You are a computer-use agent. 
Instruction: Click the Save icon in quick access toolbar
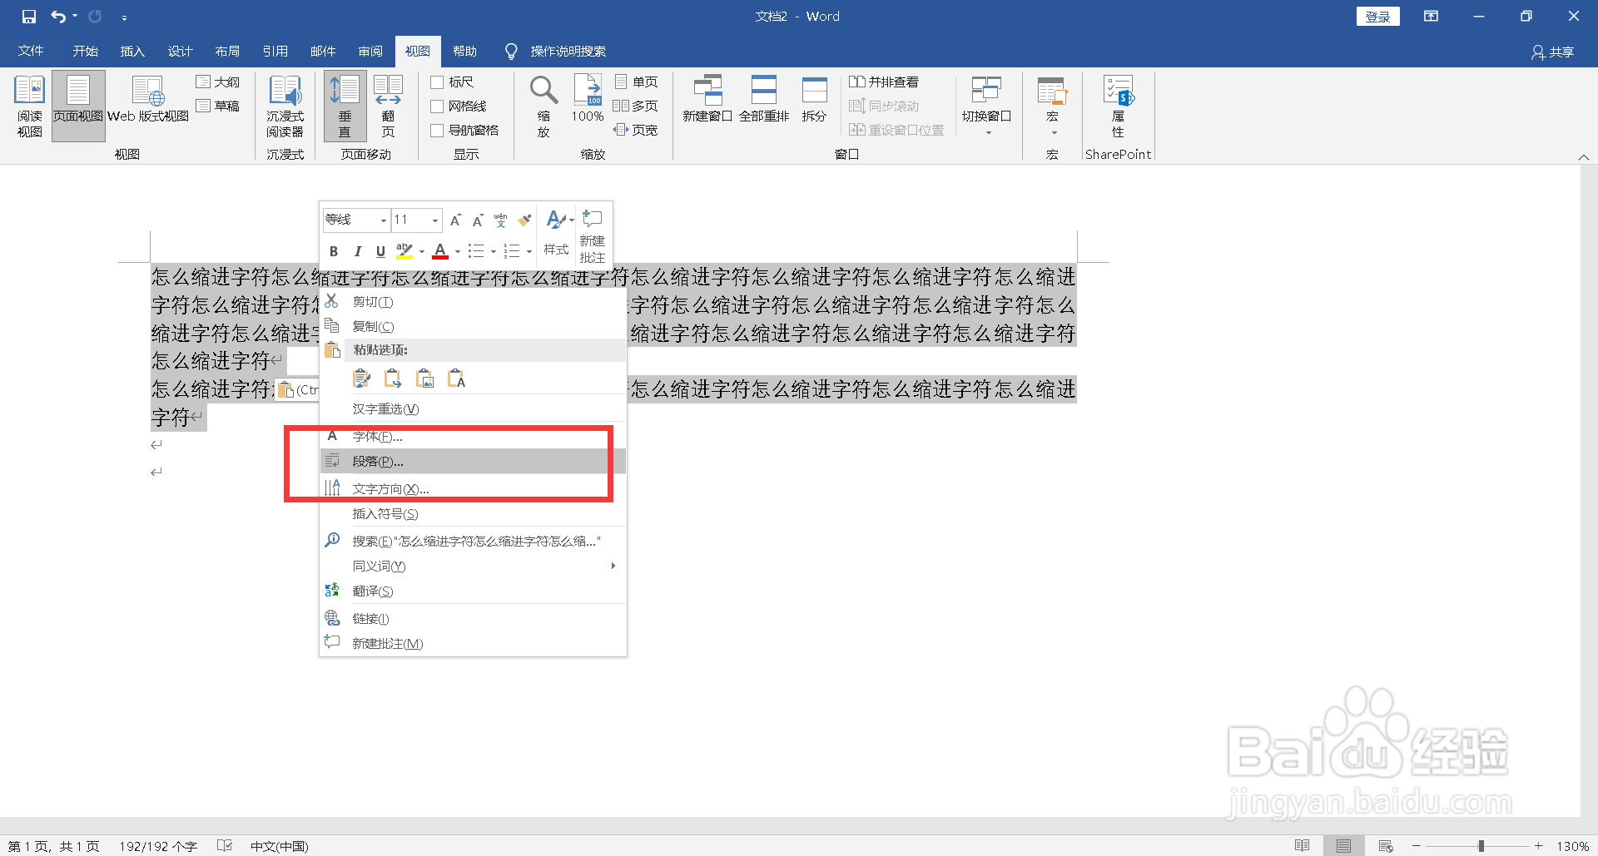[x=29, y=17]
